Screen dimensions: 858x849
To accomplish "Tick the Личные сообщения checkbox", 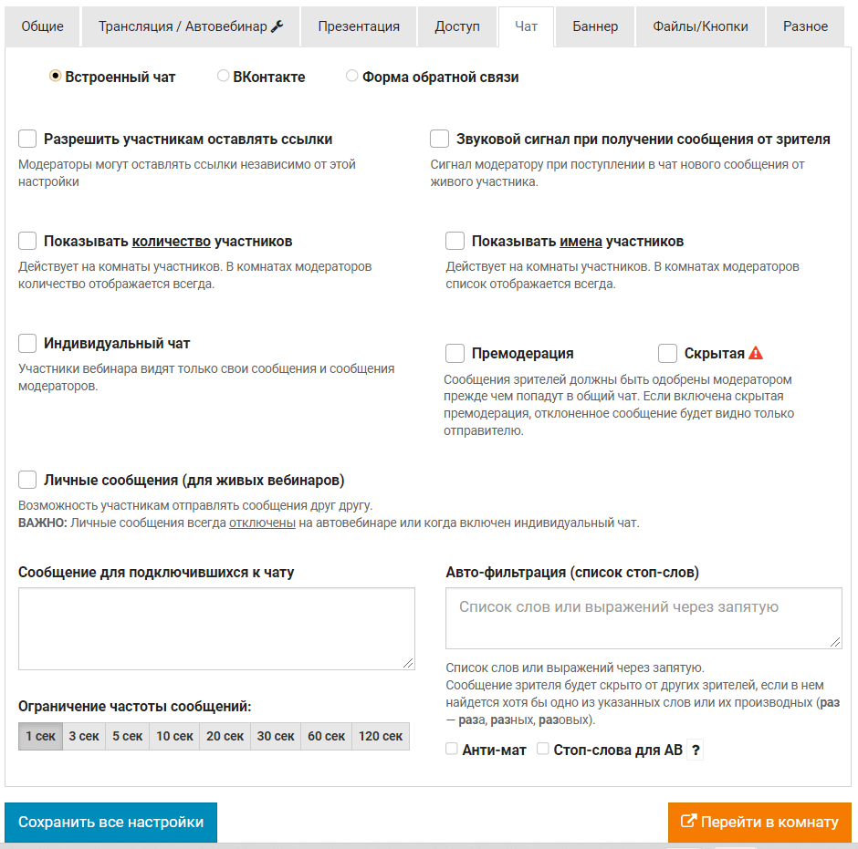I will click(x=27, y=480).
